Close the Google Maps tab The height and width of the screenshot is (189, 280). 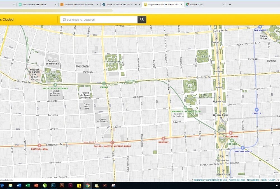click(223, 5)
